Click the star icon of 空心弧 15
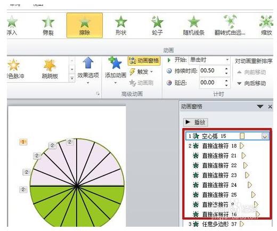Image resolution: width=277 pixels, height=231 pixels. [x=195, y=136]
